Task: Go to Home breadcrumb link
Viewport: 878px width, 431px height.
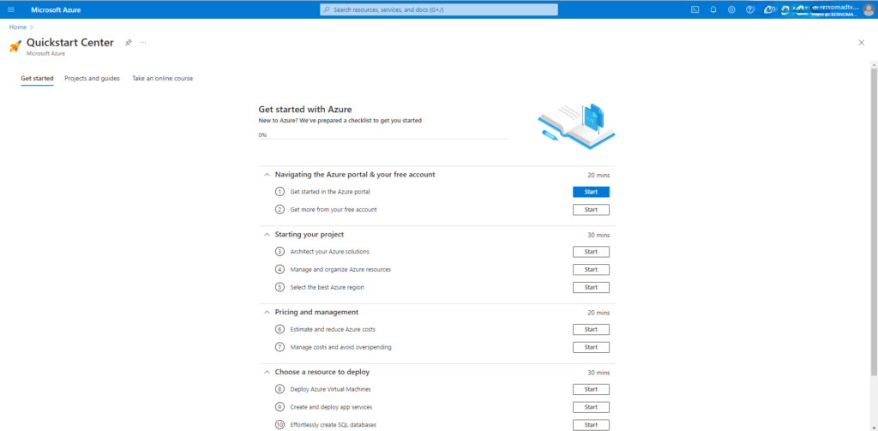Action: coord(17,27)
